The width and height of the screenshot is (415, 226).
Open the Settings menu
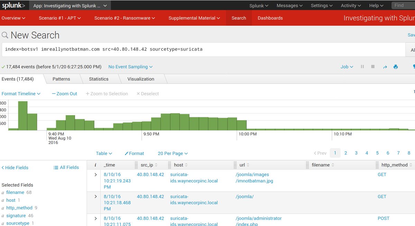[322, 6]
